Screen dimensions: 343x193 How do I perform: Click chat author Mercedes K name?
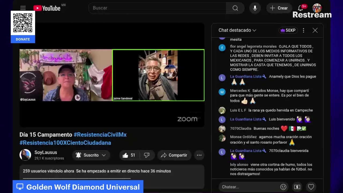(x=240, y=91)
